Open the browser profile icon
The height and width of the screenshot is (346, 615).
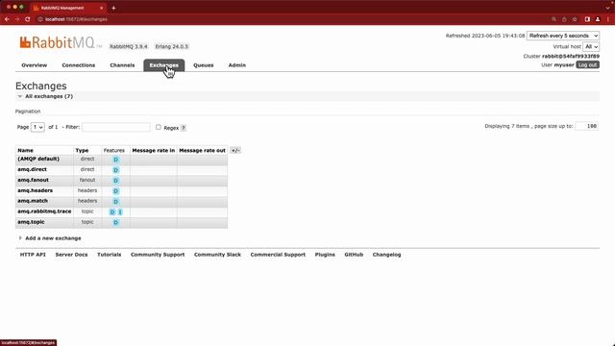click(598, 19)
